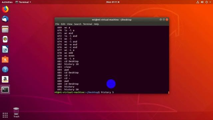Click history line '672 ls -l asd'
The image size is (213, 120).
click(67, 36)
